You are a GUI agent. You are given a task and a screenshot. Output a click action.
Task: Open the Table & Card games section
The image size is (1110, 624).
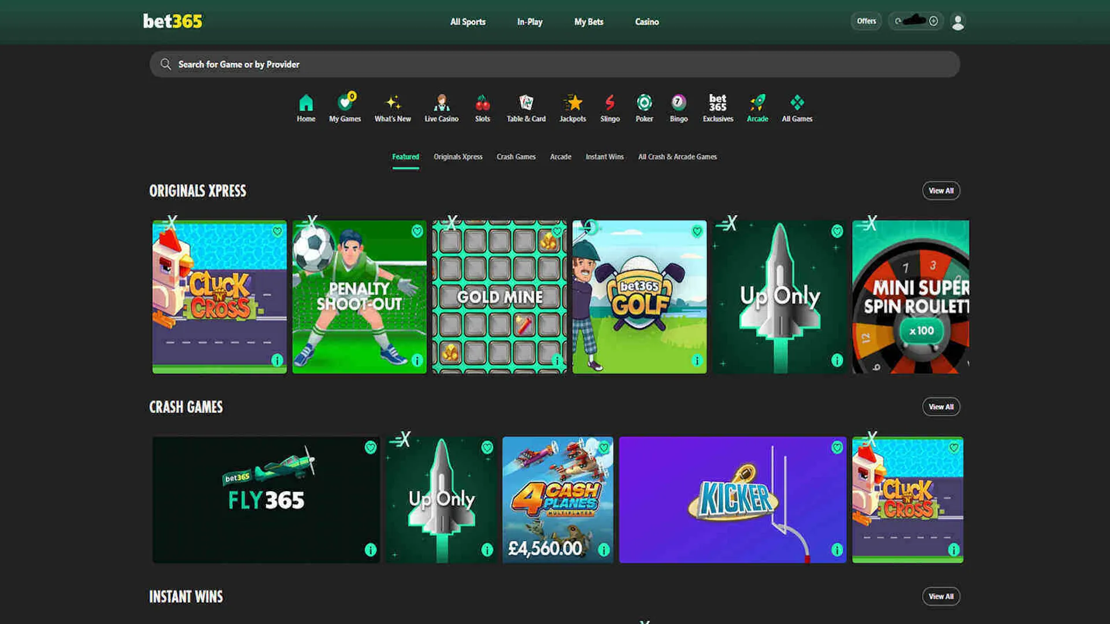(x=526, y=103)
